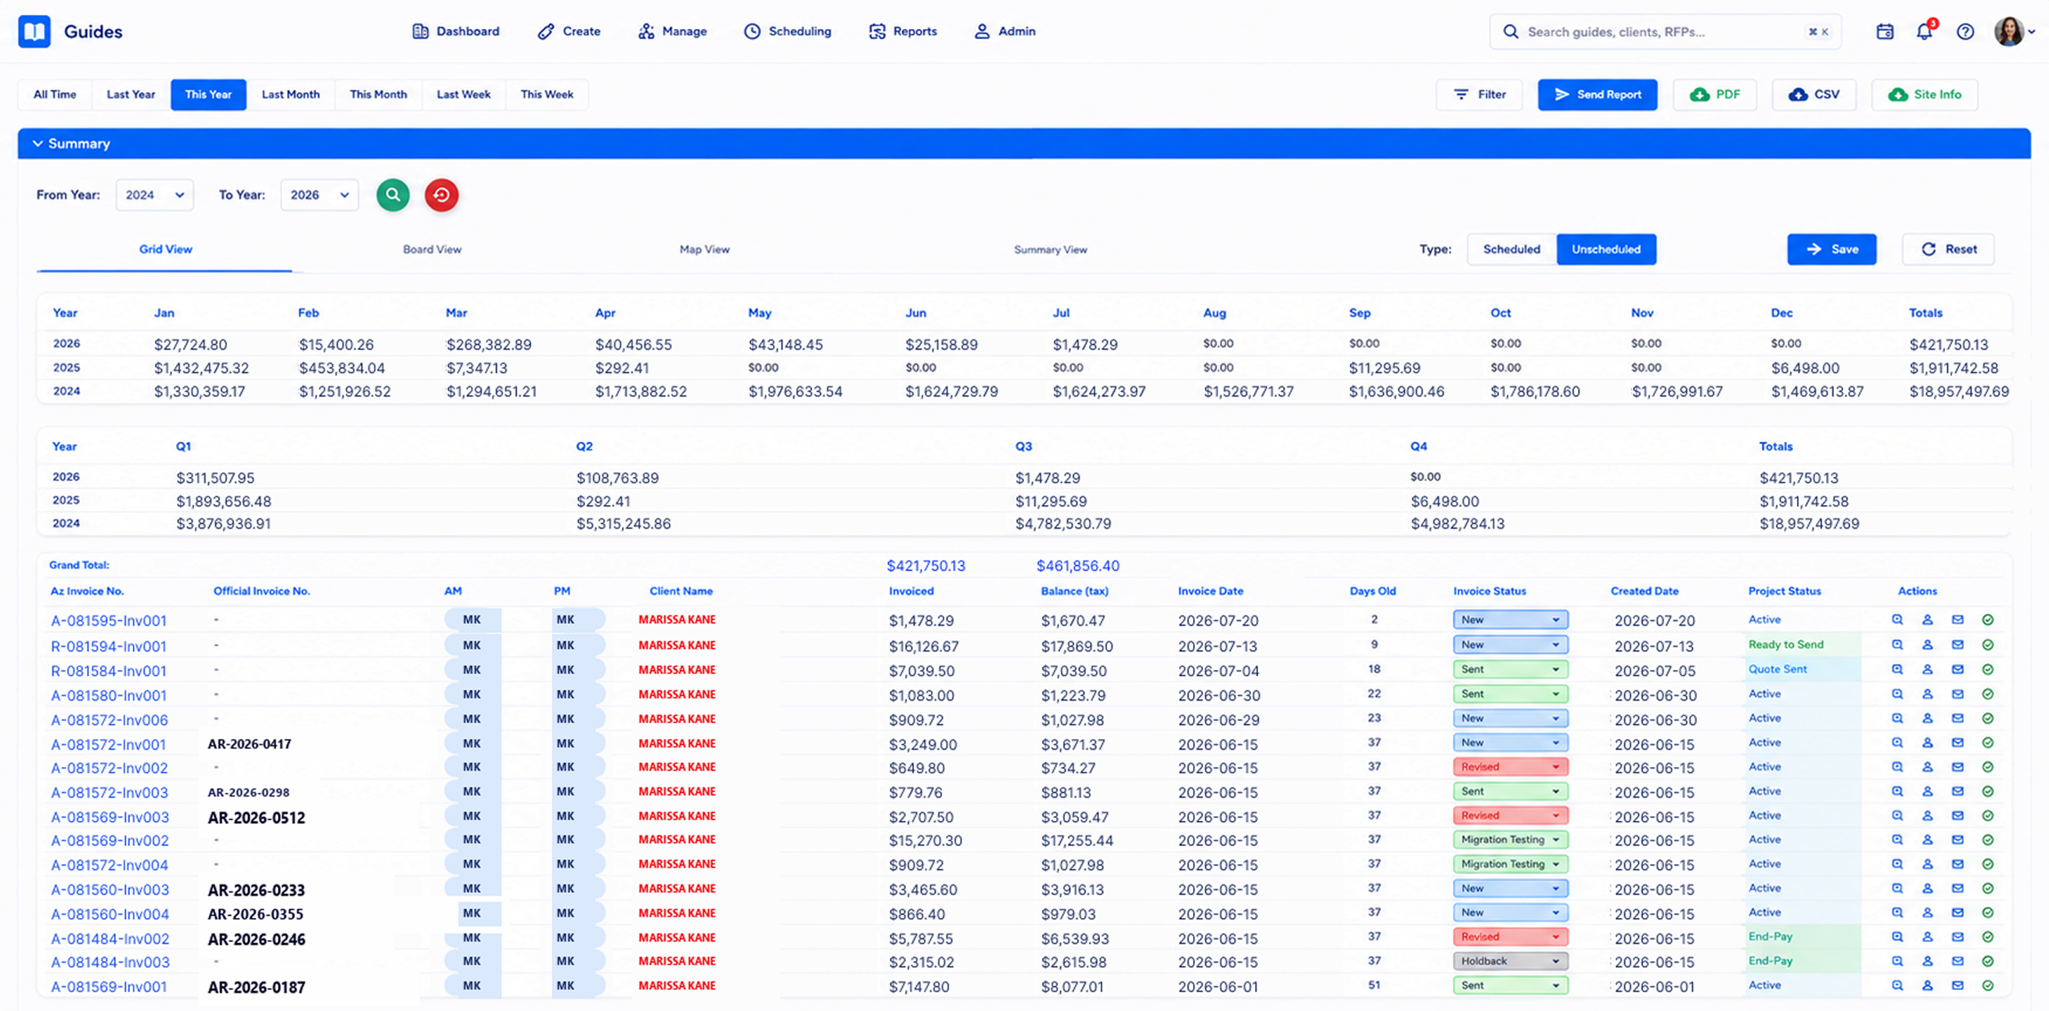Collapse the Summary section chevron
This screenshot has width=2049, height=1011.
38,144
